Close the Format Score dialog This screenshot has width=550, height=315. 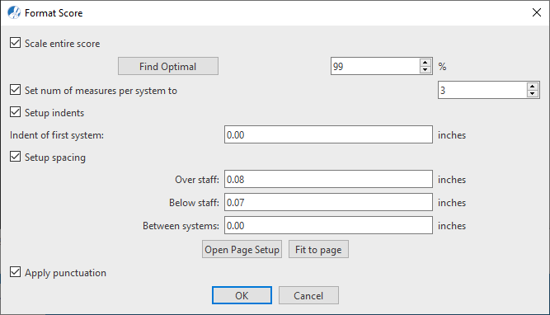[536, 12]
